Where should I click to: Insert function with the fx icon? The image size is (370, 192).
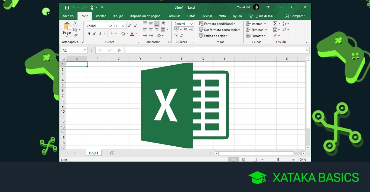pos(119,50)
